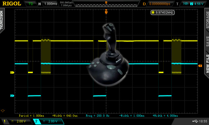Click the RIGOL logo
The image size is (209, 125).
[x=12, y=4]
